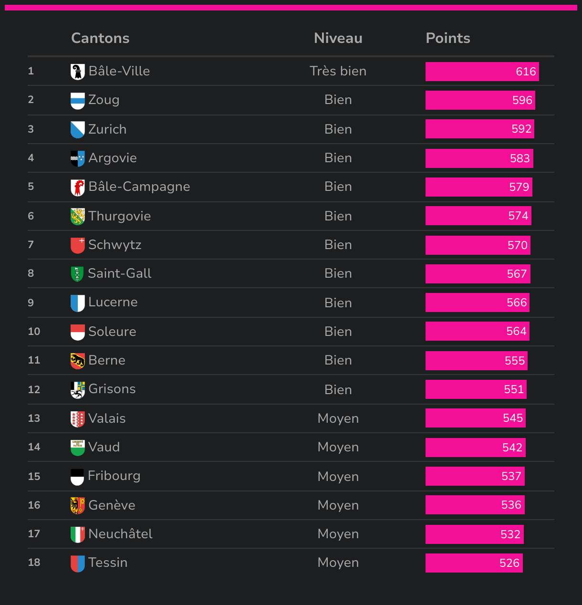The width and height of the screenshot is (582, 605).
Task: Click the Points column header
Action: coord(447,38)
